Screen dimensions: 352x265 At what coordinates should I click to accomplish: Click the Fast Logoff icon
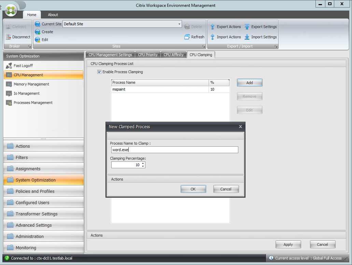tap(9, 66)
